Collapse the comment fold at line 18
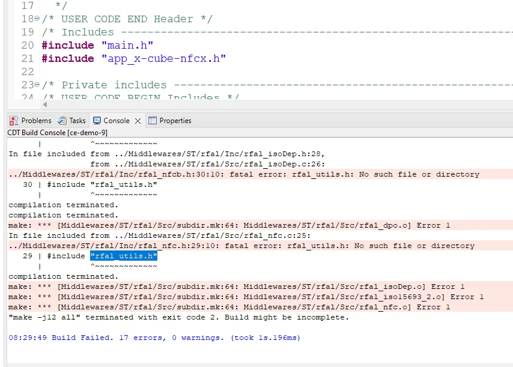This screenshot has height=367, width=513. tap(37, 19)
